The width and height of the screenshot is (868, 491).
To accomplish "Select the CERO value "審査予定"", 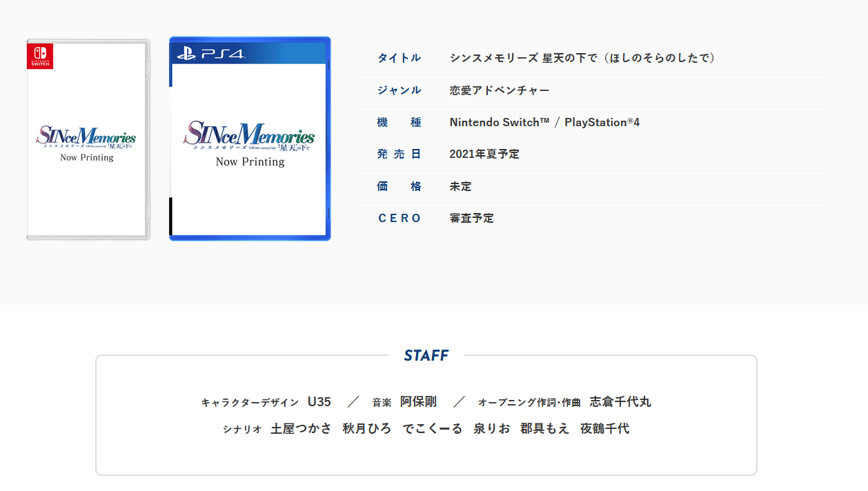I will 472,218.
